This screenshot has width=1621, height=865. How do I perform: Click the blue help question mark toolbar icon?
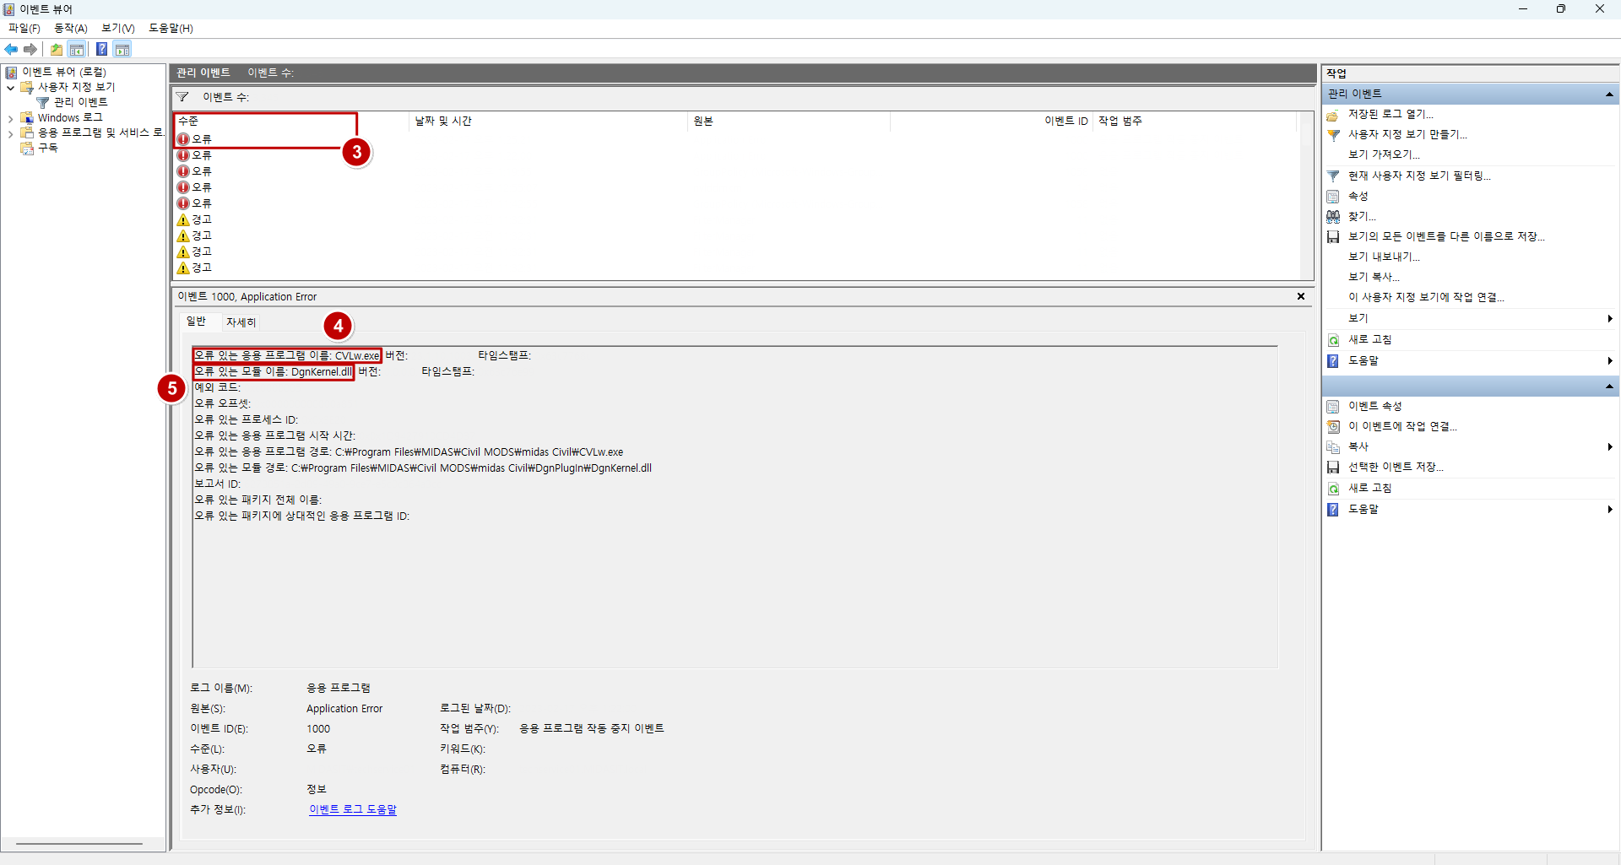pos(101,49)
